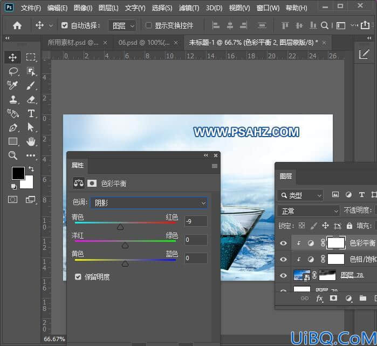
Task: Select the Rectangular Marquee tool
Action: (x=31, y=57)
